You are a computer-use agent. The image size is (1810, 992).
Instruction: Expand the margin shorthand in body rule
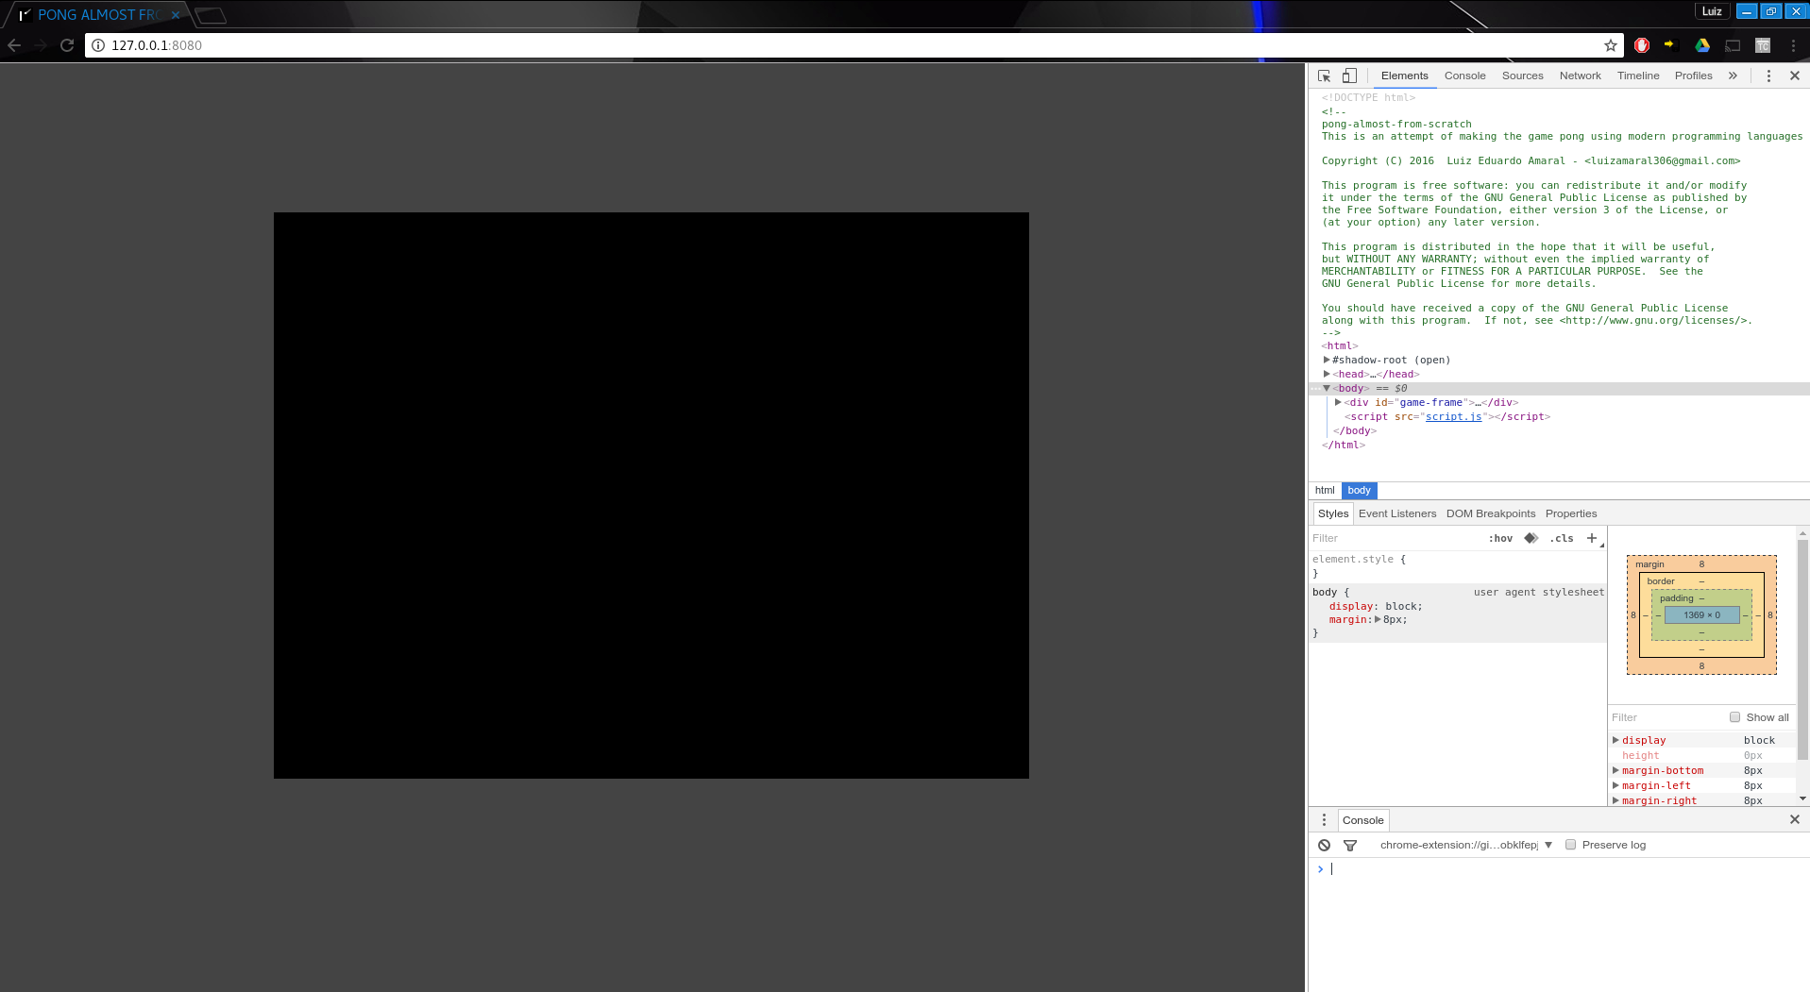(1378, 619)
